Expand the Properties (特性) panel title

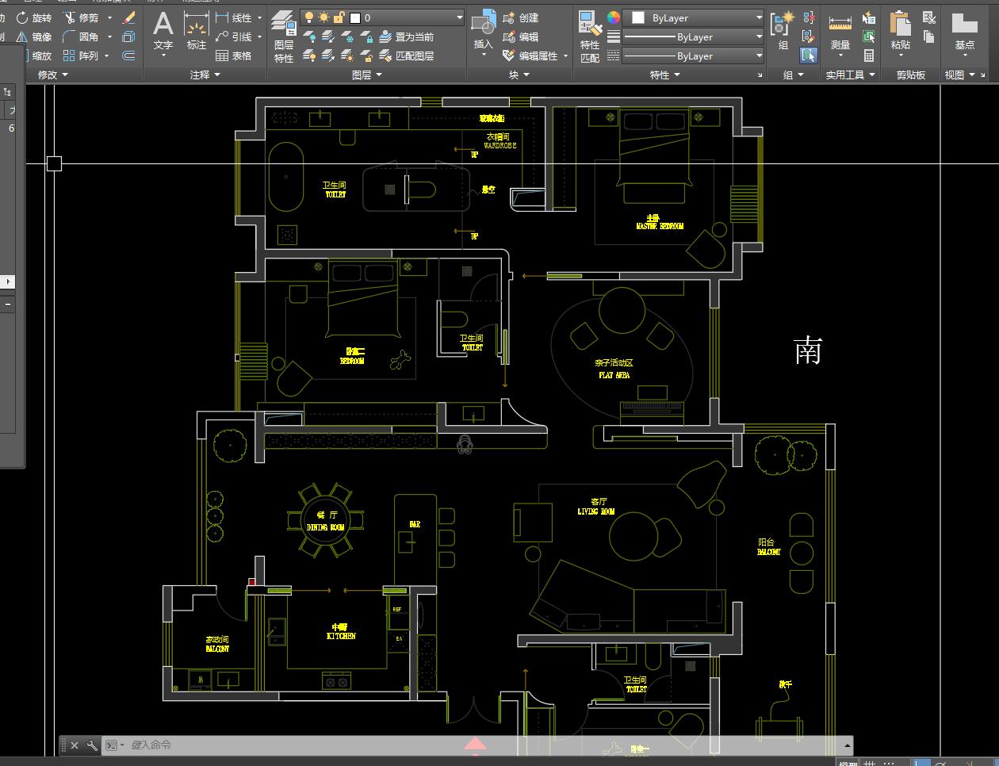pos(665,75)
